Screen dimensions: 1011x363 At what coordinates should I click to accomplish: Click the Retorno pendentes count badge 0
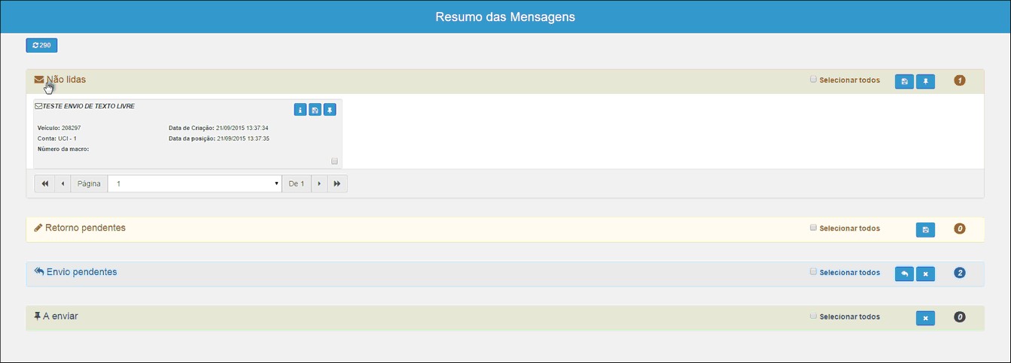pyautogui.click(x=959, y=228)
